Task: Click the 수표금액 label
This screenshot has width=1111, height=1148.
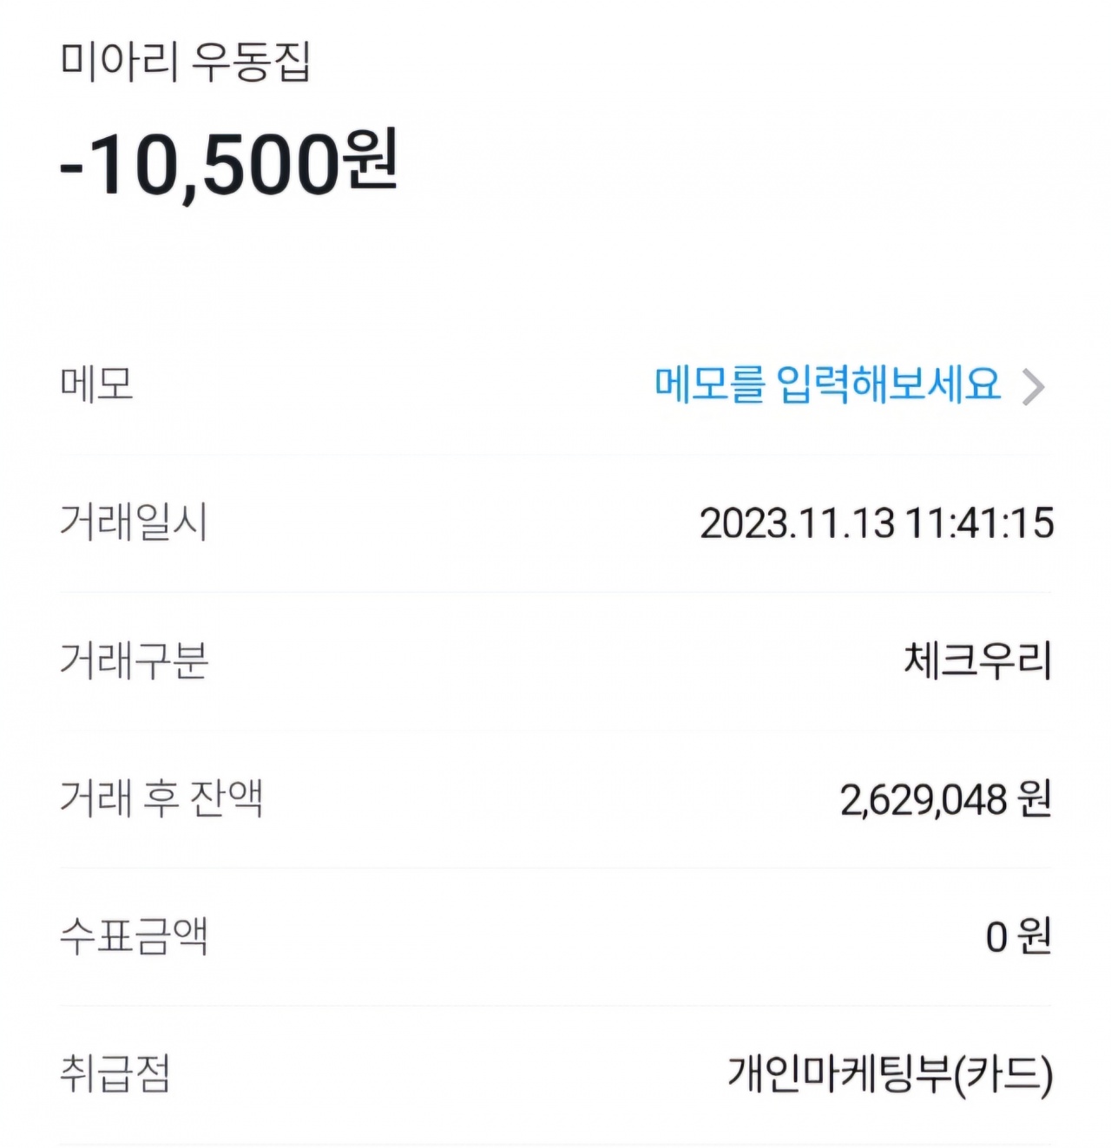Action: tap(134, 936)
